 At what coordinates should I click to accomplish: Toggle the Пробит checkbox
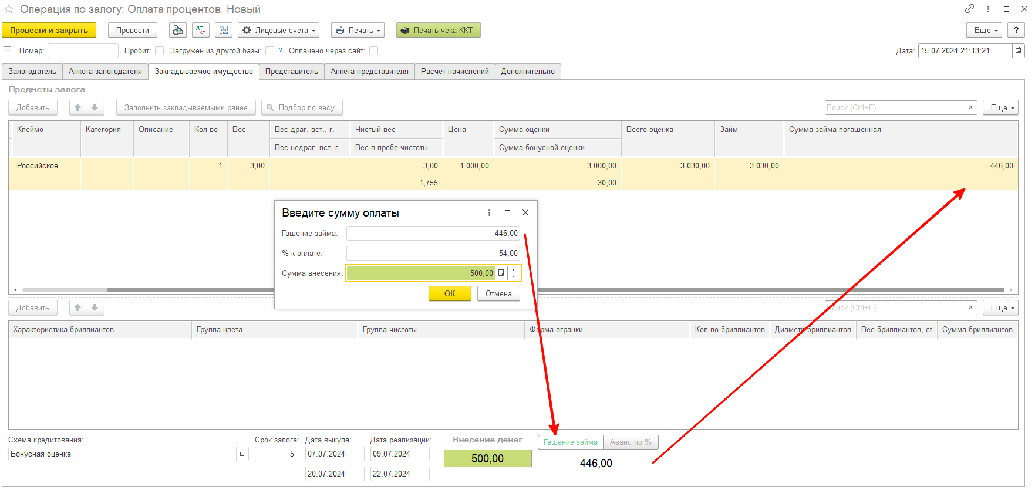click(159, 50)
